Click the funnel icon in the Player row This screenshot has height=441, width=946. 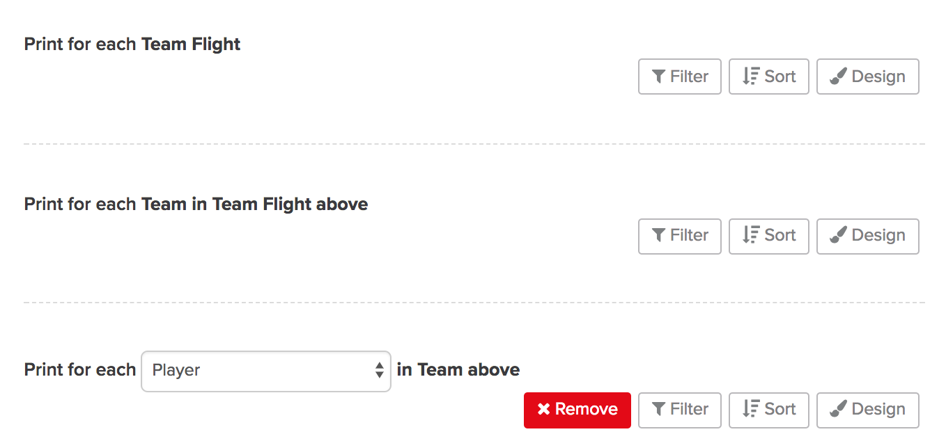pyautogui.click(x=658, y=409)
